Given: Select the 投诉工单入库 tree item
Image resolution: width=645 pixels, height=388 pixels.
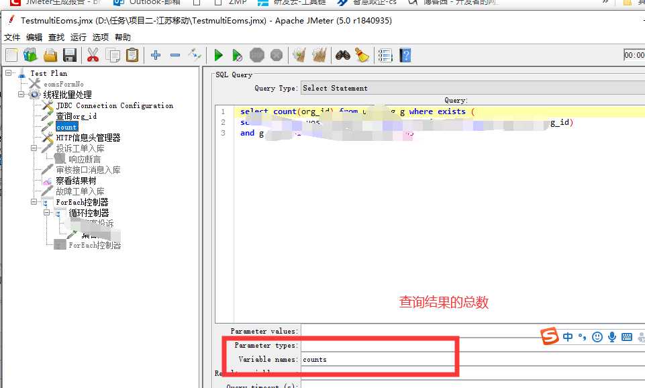Looking at the screenshot, I should coord(81,148).
